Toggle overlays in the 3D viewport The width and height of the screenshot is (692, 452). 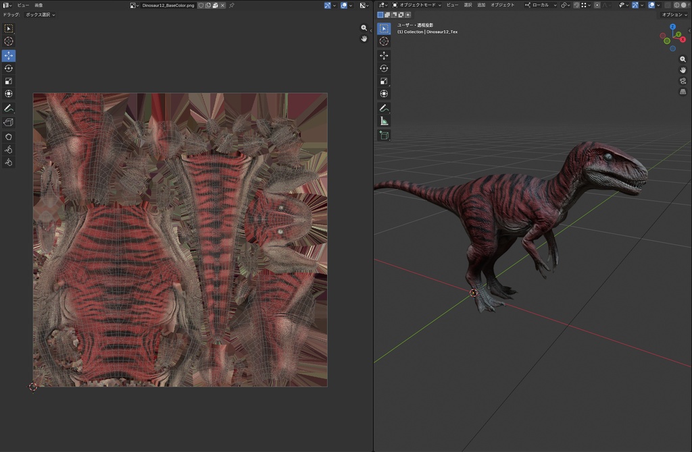tap(651, 5)
